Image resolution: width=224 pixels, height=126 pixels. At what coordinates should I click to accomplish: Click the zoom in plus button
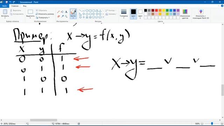click(x=222, y=124)
